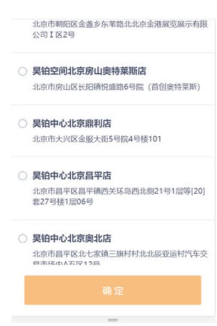Pick the 昊铂中心北京昌平店 radio button
The image size is (217, 326).
[22, 175]
